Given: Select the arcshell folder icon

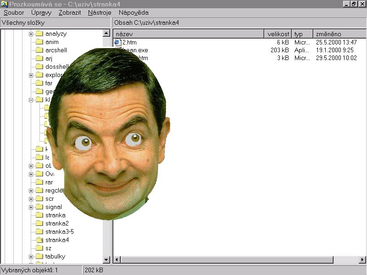Looking at the screenshot, I should coord(39,50).
